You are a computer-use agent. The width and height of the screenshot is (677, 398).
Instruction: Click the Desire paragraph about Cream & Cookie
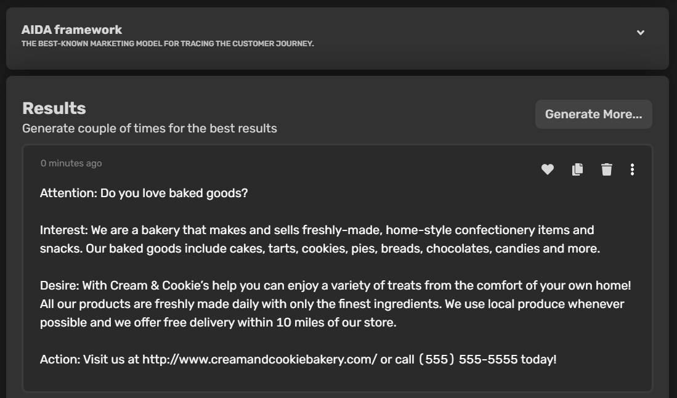(x=336, y=304)
